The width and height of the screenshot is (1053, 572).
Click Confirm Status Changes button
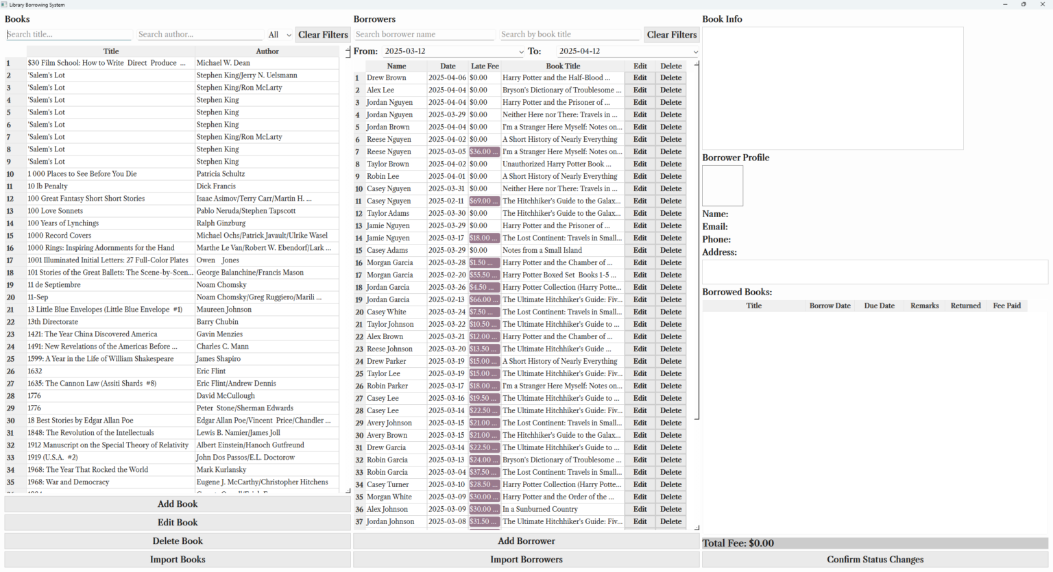[875, 560]
